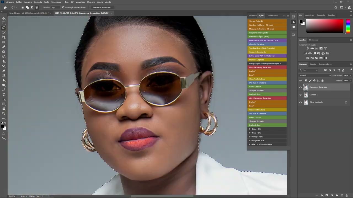Viewport: 353px width, 198px height.
Task: Select the Hand tool
Action: tap(4, 109)
